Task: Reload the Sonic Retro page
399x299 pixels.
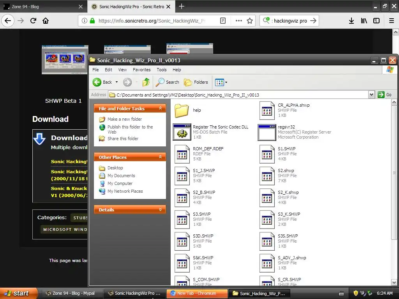Action: pyautogui.click(x=33, y=21)
